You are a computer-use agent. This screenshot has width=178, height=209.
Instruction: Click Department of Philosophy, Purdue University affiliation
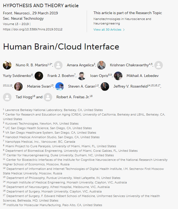pos(62,178)
